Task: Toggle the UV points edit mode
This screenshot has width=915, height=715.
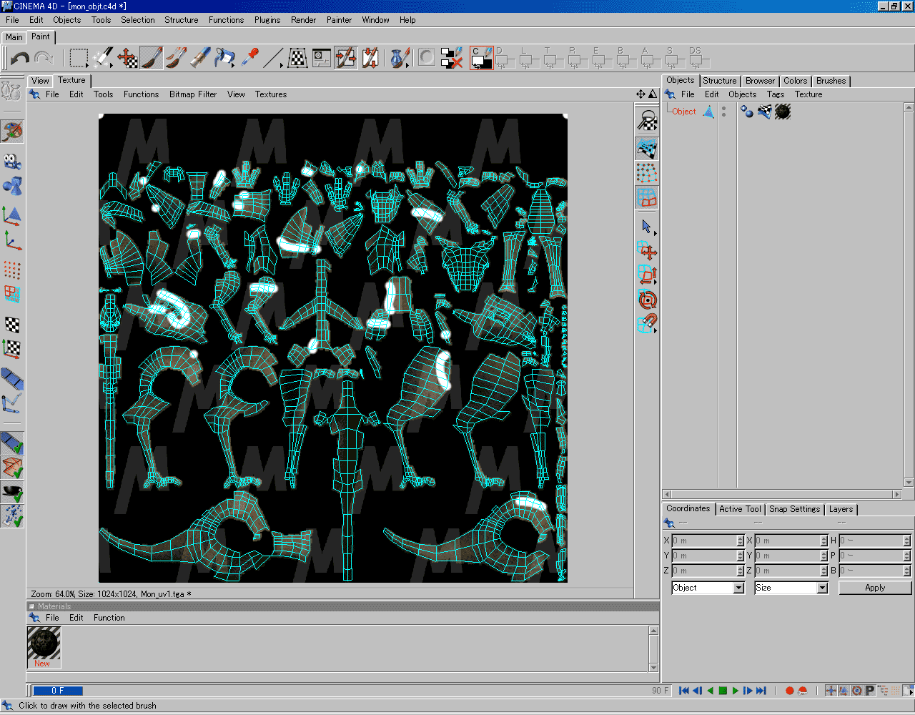Action: (647, 173)
